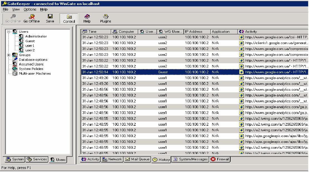Click the http://www.google.com.ua/csi activity text

[x=276, y=37]
